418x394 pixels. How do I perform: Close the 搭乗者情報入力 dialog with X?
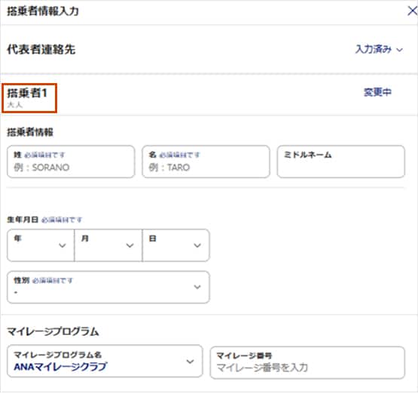(413, 11)
